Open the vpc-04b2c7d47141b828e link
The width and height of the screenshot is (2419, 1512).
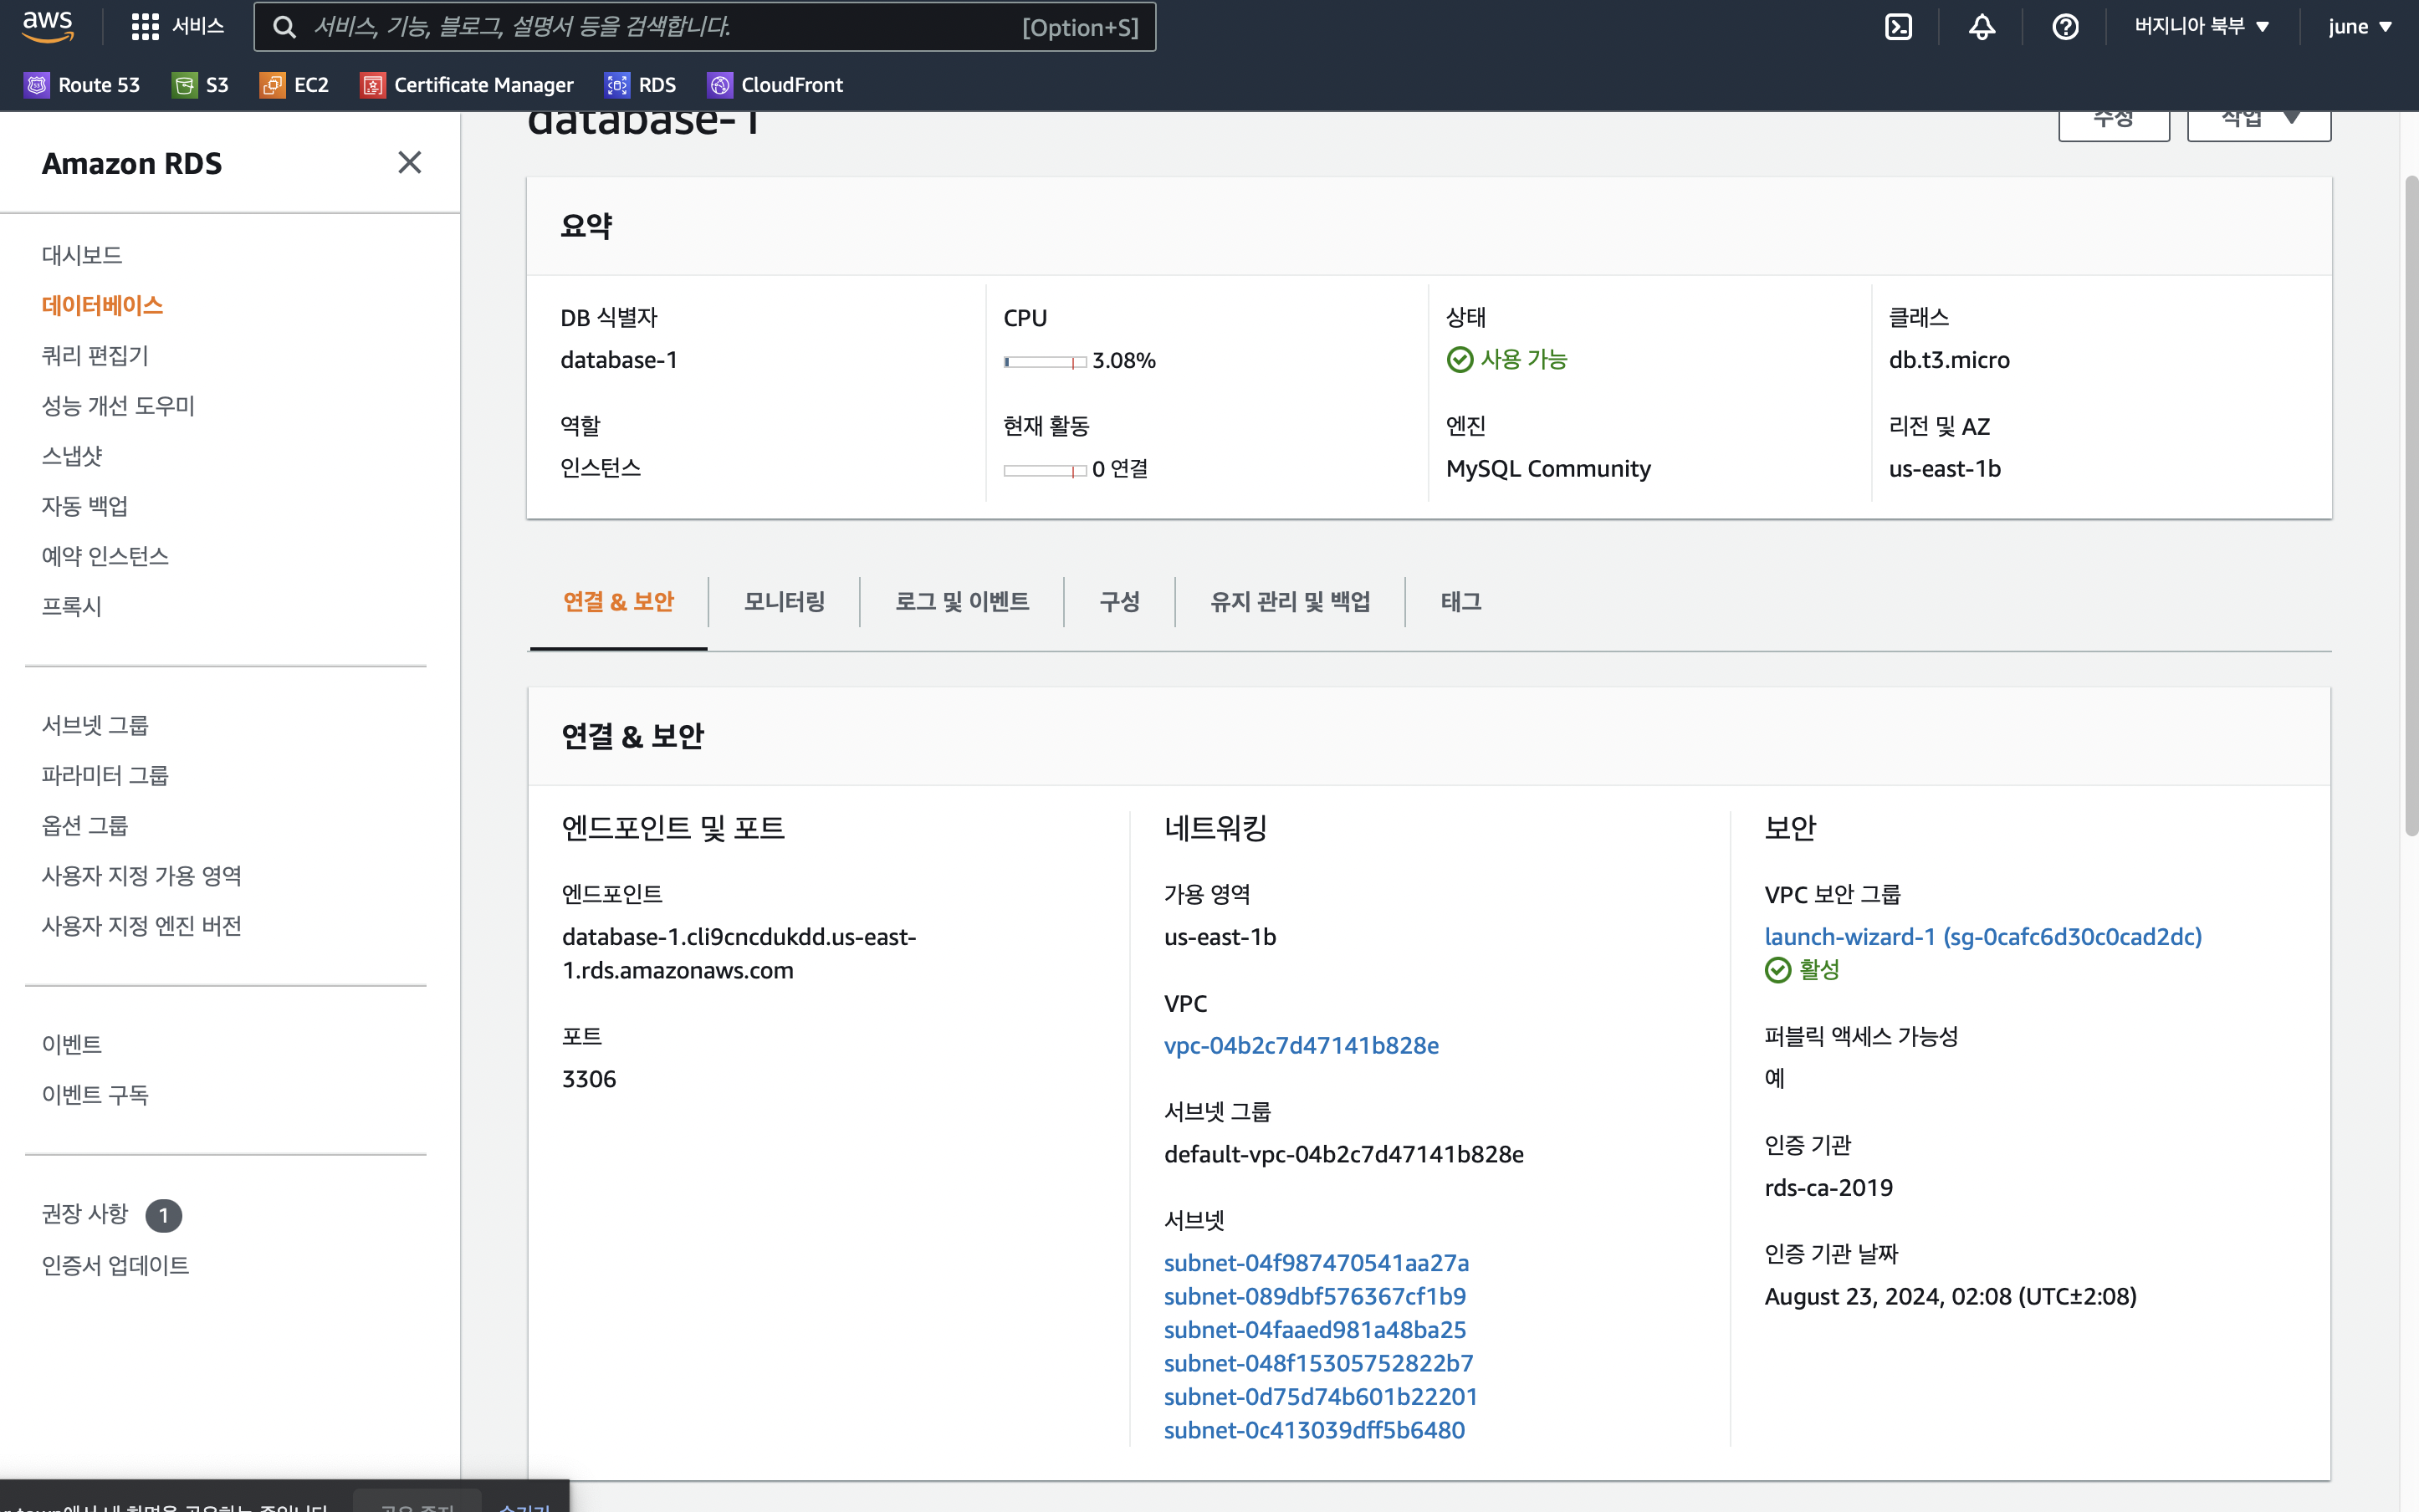pyautogui.click(x=1301, y=1045)
